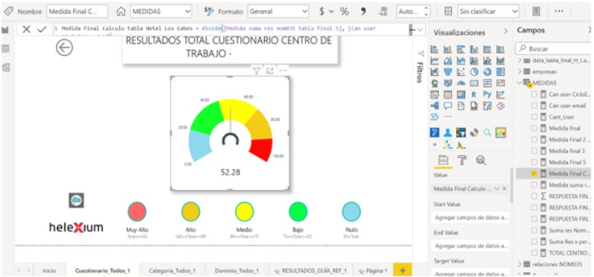Cancel the formula edit with the X icon
The width and height of the screenshot is (594, 277).
(26, 29)
